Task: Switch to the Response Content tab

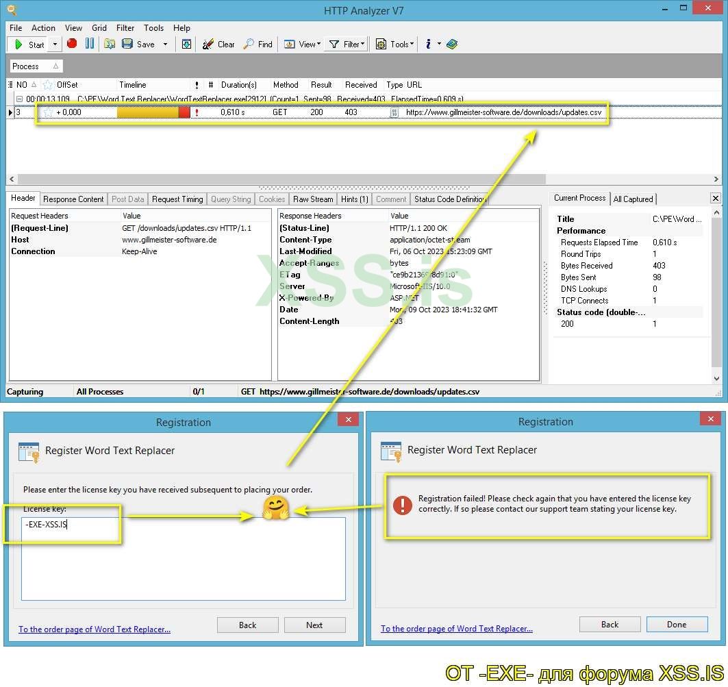Action: pos(73,199)
